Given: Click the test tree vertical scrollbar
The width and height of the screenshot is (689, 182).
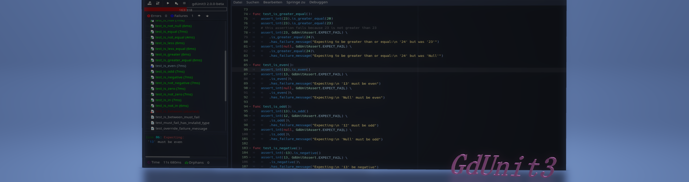Looking at the screenshot, I should 226,76.
